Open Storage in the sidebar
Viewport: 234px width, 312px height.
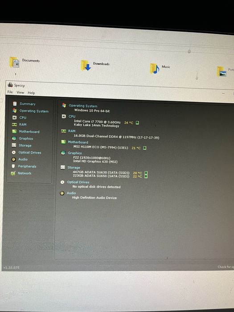25,145
